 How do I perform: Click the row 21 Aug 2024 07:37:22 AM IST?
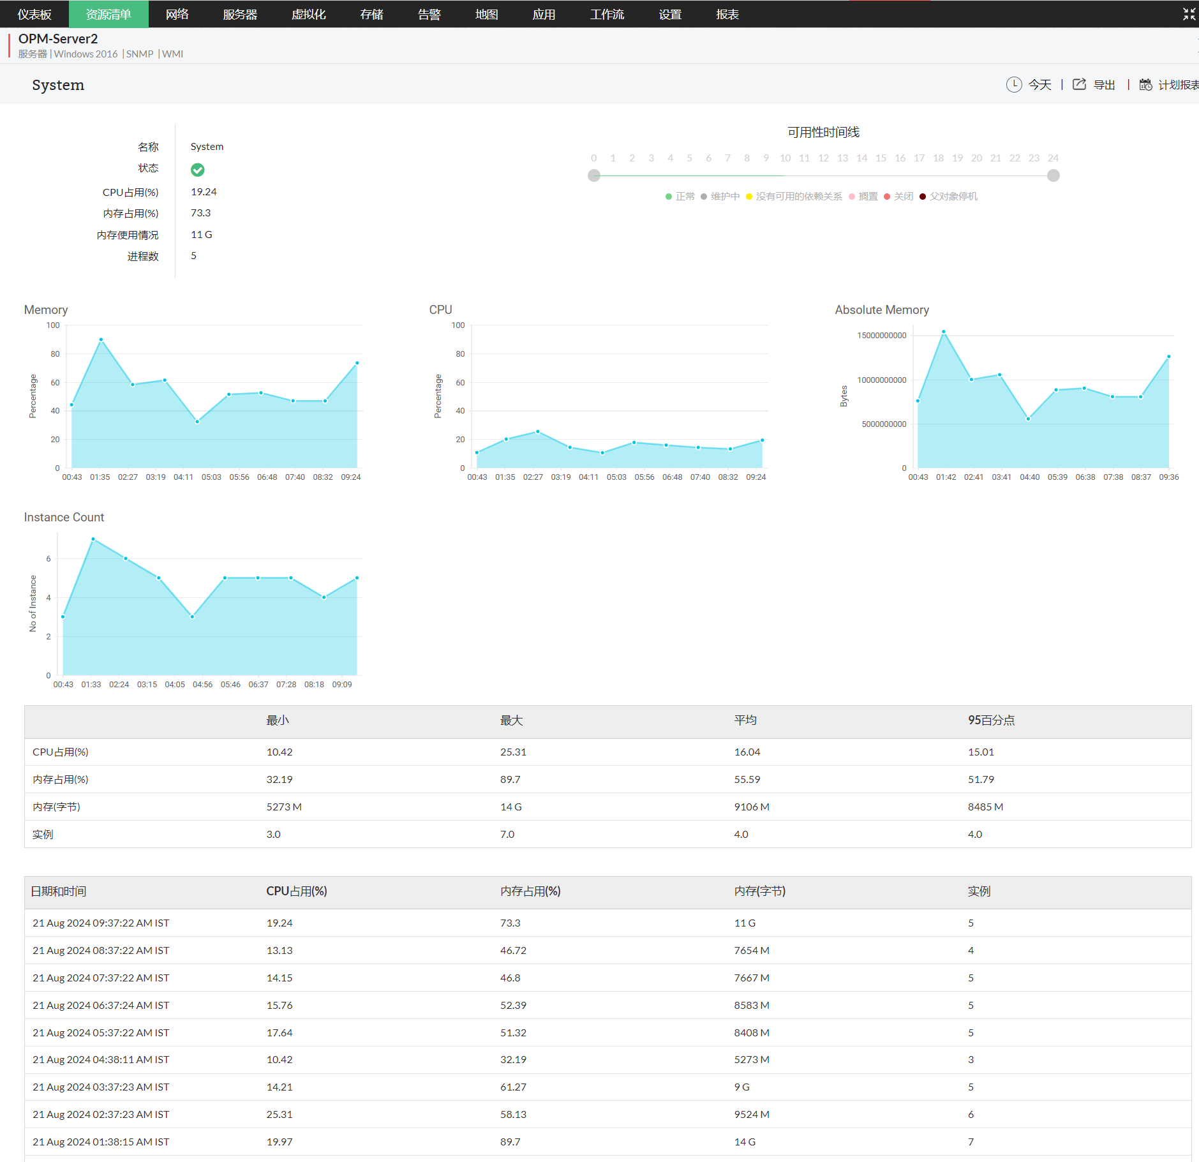607,978
